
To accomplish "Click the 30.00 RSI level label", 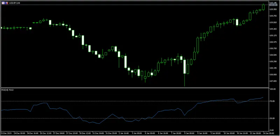I will [x=272, y=118].
